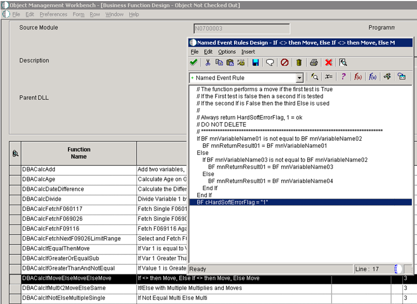
Task: Open the Named Event Rule dropdown arrow
Action: pos(299,78)
